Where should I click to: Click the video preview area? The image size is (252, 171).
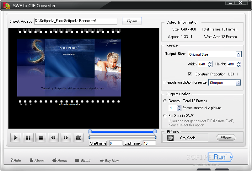(84, 78)
